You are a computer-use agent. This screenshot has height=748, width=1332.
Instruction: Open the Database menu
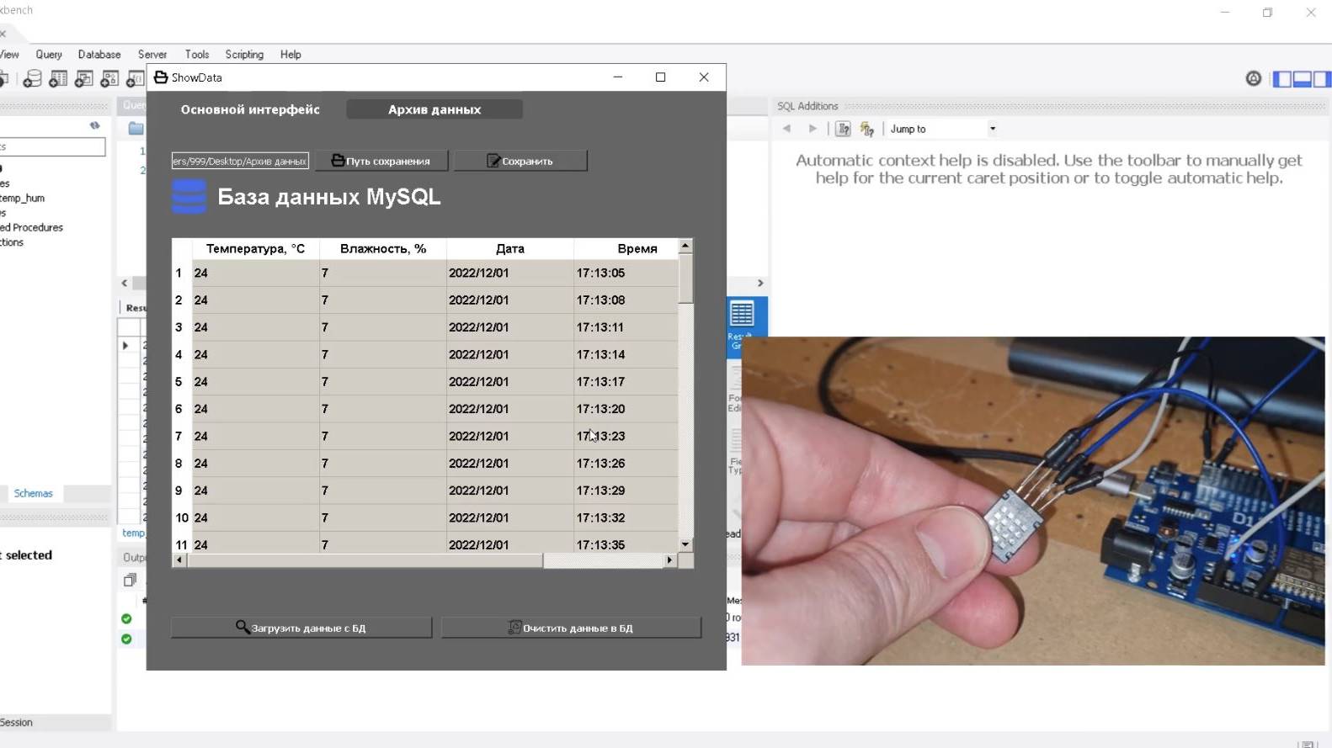click(99, 54)
